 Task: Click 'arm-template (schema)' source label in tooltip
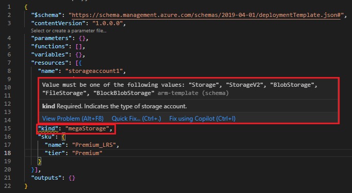pos(193,93)
